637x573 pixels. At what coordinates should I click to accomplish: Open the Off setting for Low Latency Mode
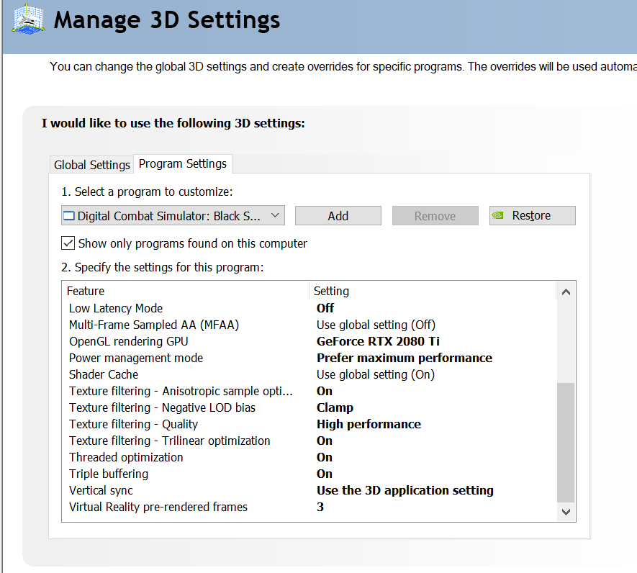pyautogui.click(x=325, y=308)
